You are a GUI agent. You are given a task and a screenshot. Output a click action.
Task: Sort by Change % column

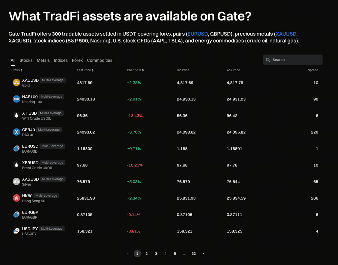(135, 70)
